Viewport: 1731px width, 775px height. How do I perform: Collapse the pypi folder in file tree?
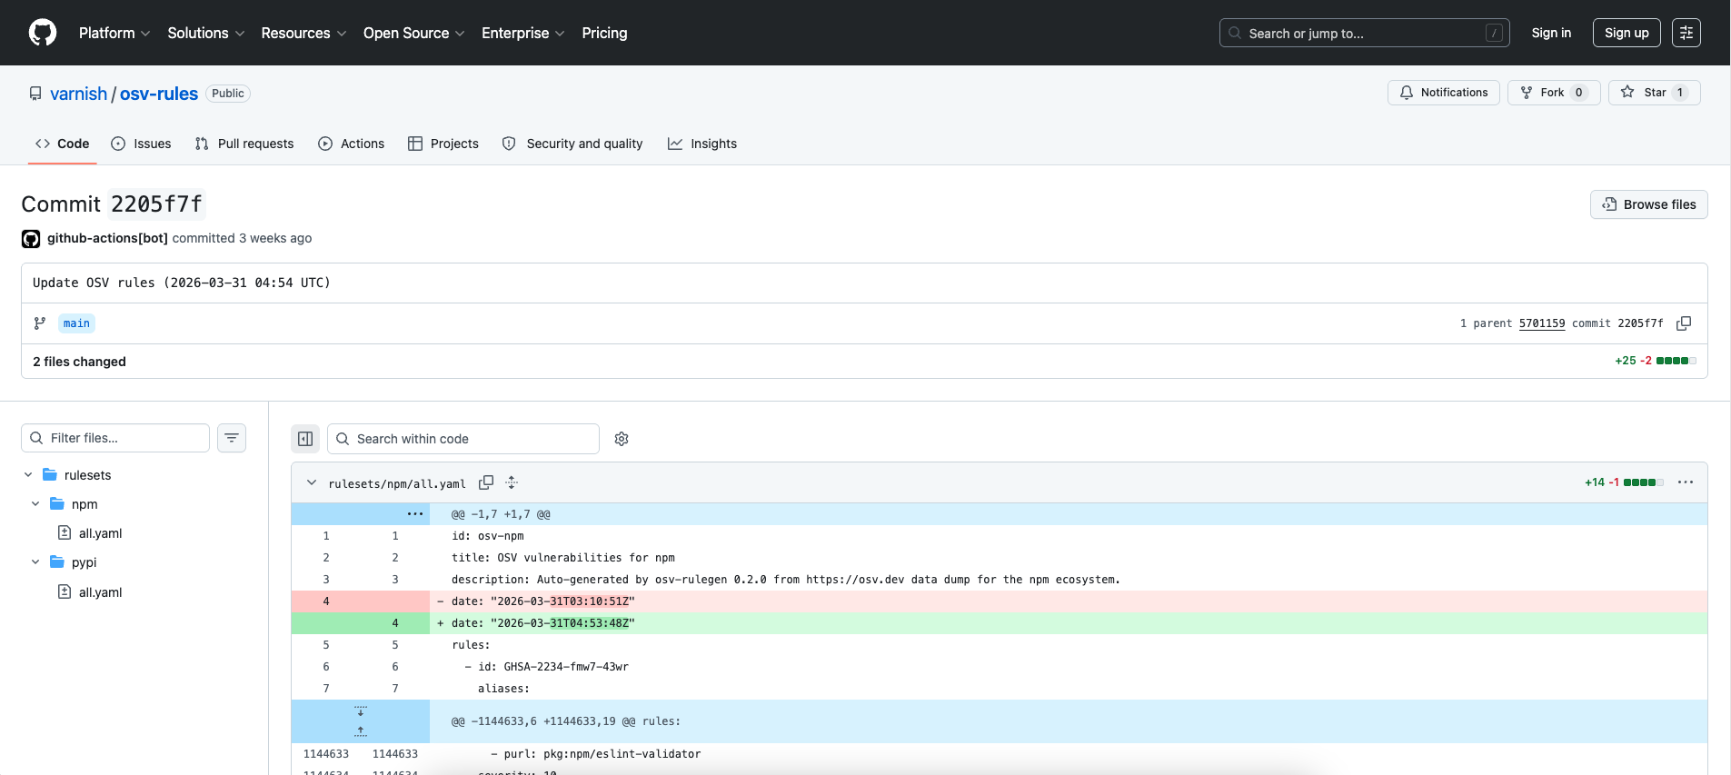point(35,562)
